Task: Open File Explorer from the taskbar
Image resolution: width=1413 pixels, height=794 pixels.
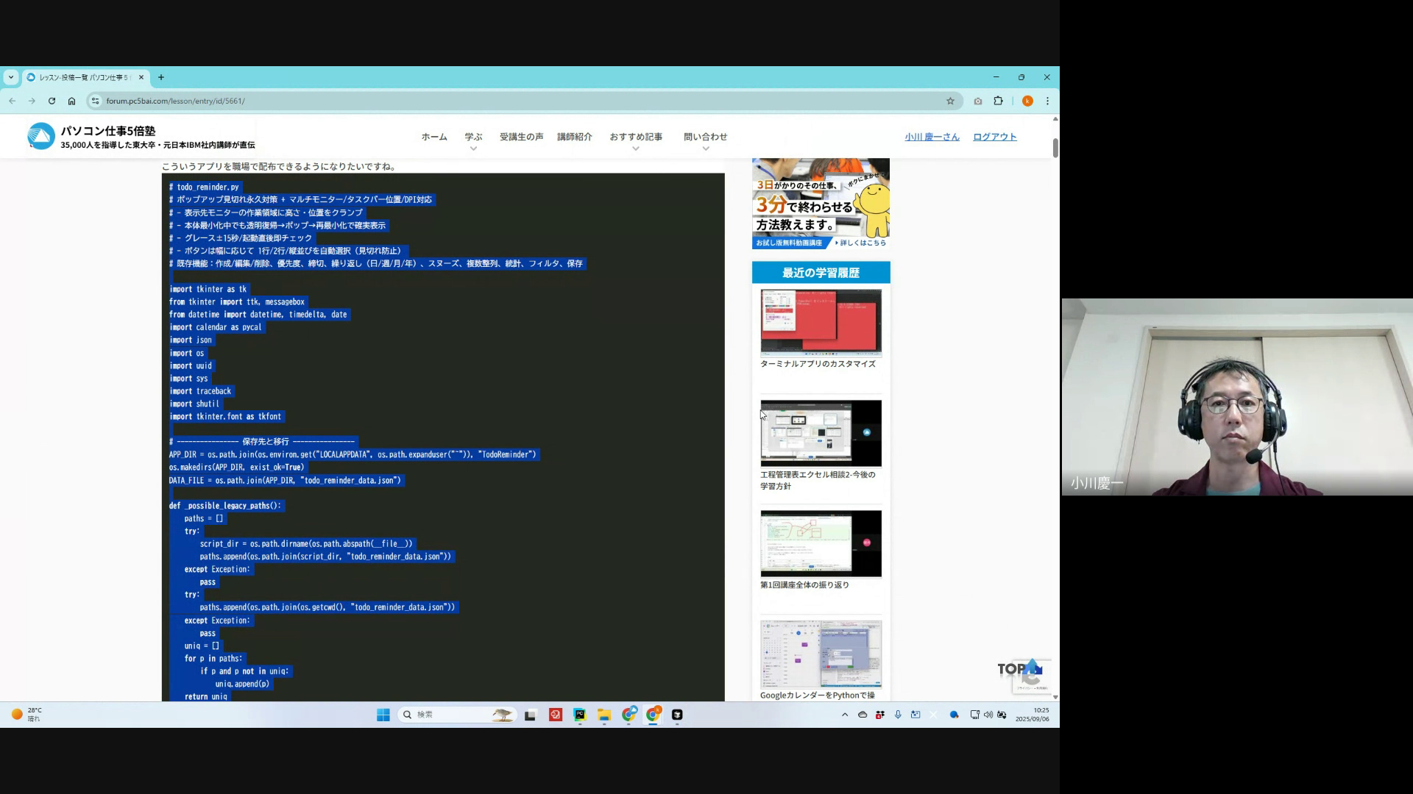Action: point(604,715)
